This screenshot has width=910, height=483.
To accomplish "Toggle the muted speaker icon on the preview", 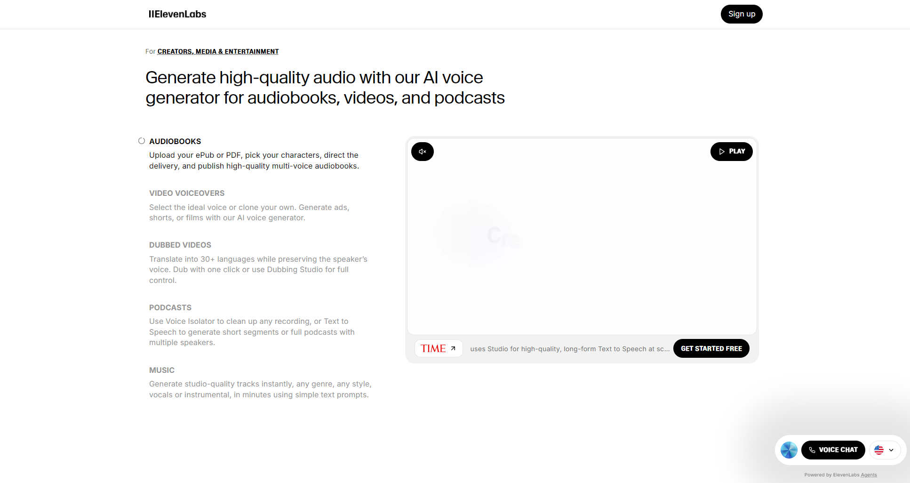I will [423, 152].
